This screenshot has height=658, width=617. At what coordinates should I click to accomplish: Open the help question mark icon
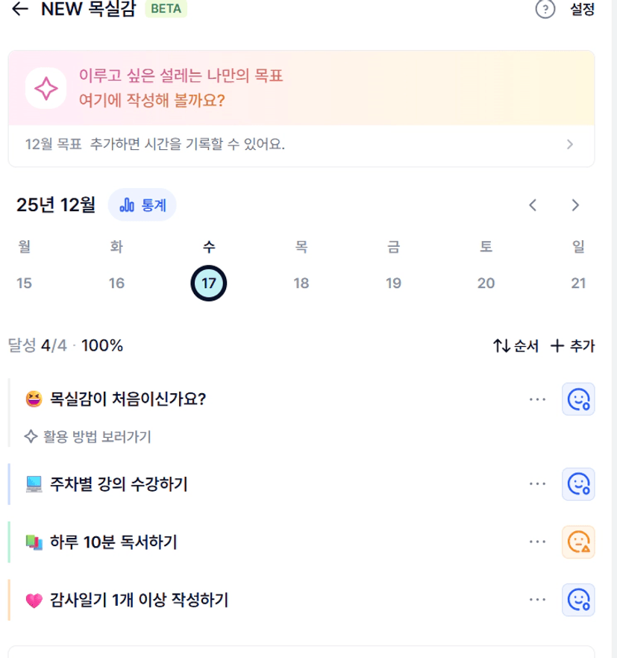pyautogui.click(x=546, y=10)
